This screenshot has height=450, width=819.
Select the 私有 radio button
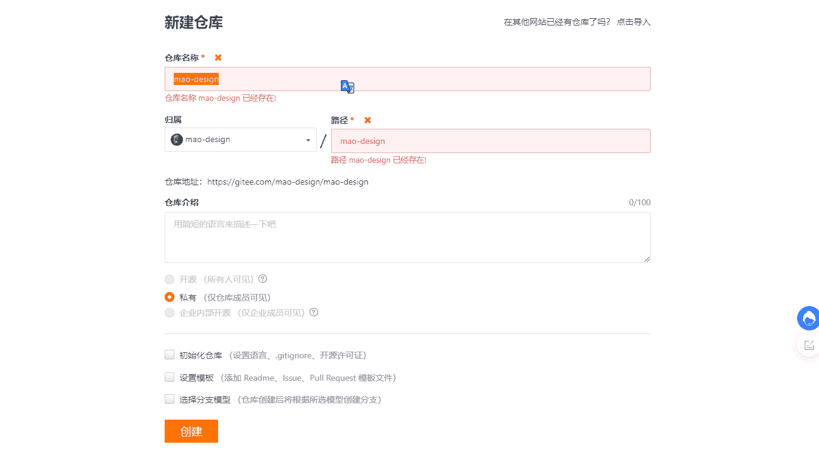[170, 298]
